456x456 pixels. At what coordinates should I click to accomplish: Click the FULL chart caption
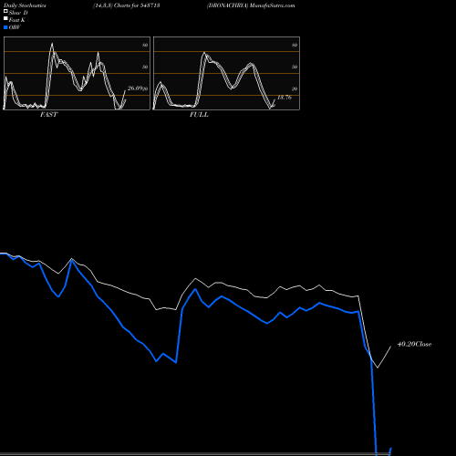click(199, 114)
